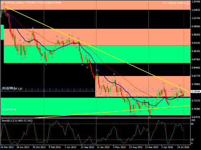Click the small green rectangle at the left edge

coord(2,32)
